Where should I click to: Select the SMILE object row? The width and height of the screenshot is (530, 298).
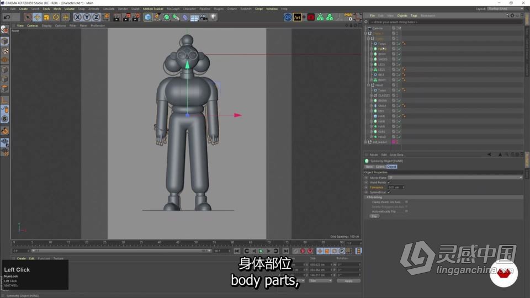click(x=382, y=106)
